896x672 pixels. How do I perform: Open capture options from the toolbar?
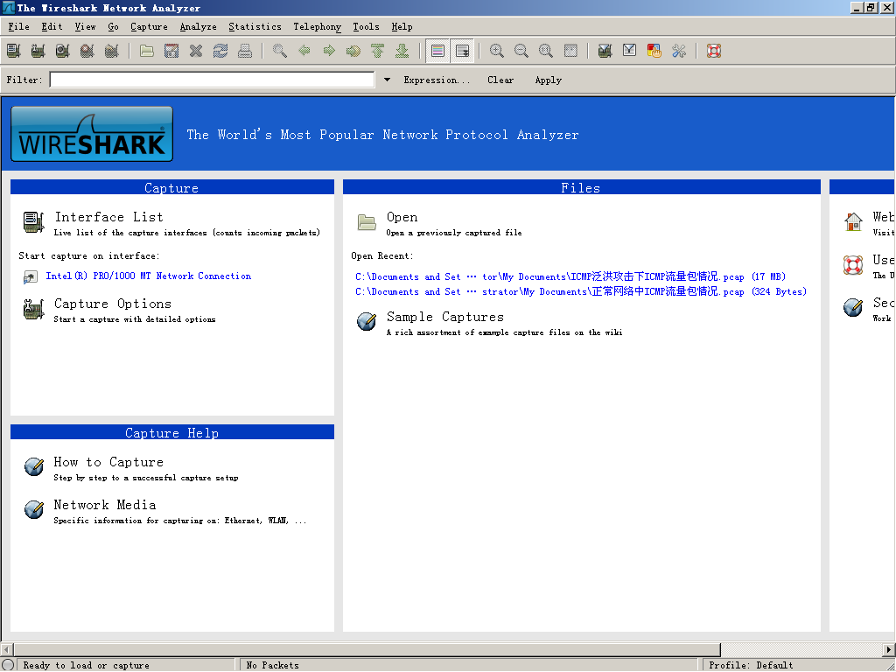coord(38,51)
